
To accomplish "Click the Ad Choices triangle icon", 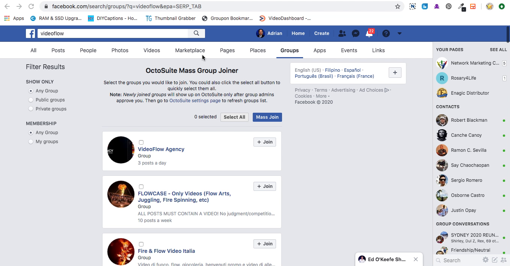I will [387, 90].
